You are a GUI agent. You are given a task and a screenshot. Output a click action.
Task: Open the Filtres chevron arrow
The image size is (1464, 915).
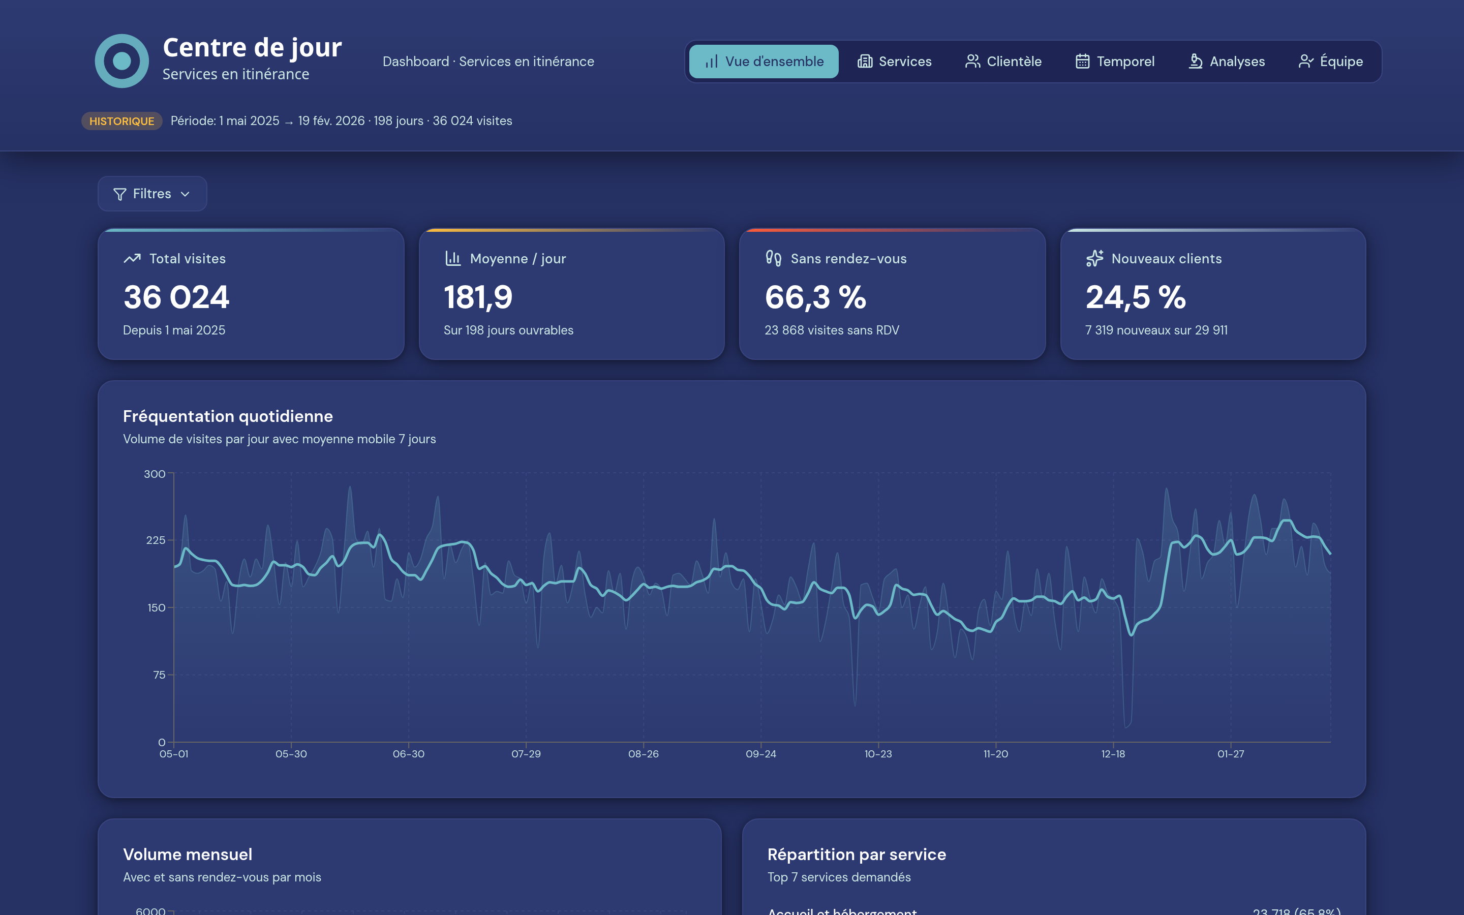(185, 194)
